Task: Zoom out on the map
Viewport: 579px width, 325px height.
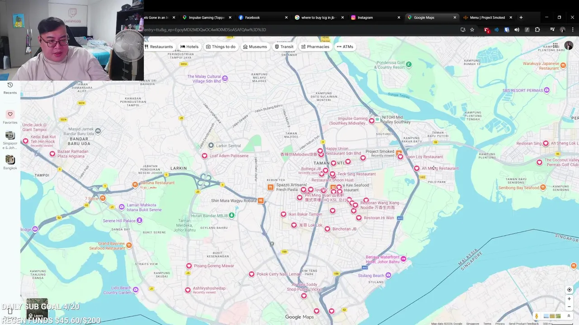Action: pyautogui.click(x=569, y=307)
